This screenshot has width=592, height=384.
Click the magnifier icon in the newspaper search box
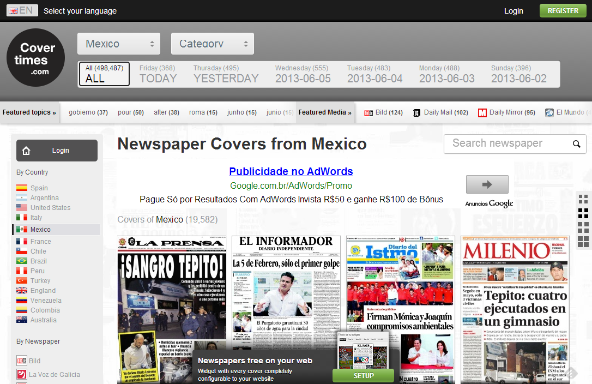(x=576, y=144)
